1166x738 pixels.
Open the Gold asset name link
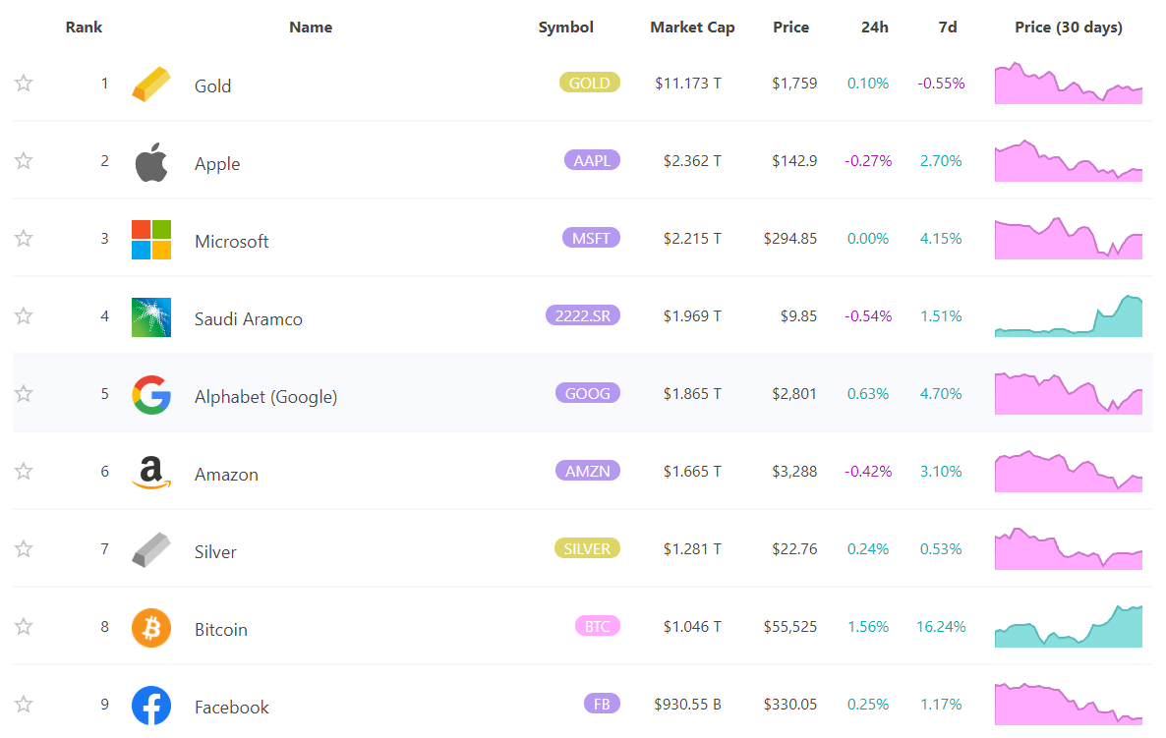[x=212, y=86]
